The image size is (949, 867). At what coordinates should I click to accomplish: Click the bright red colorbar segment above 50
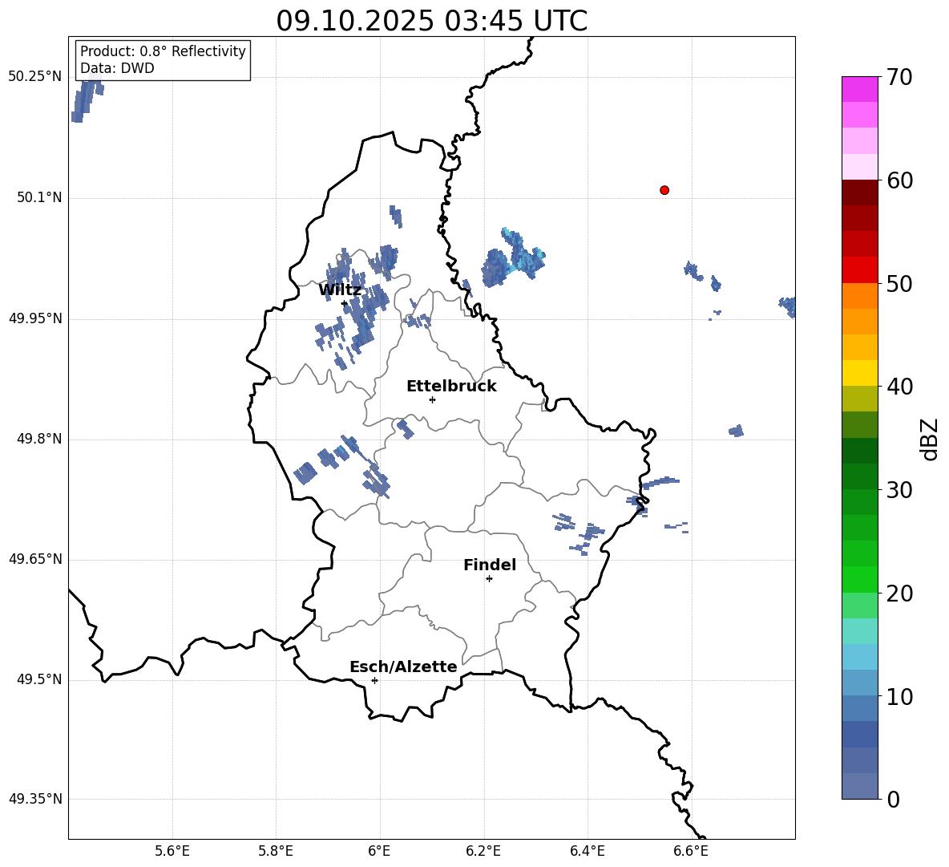coord(859,270)
